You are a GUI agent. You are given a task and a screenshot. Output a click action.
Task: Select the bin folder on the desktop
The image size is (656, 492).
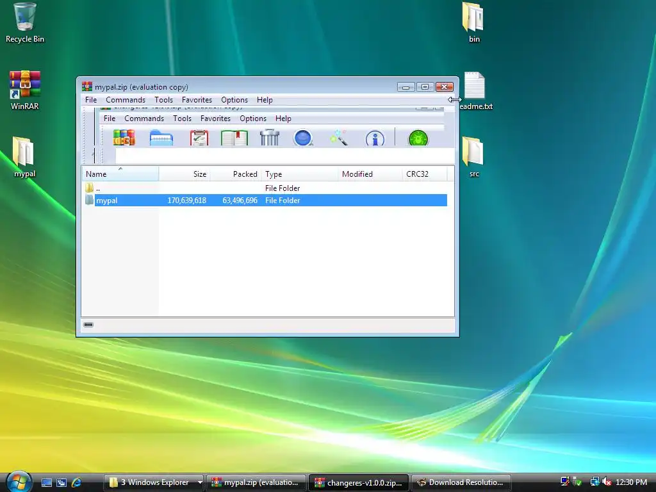[x=473, y=23]
